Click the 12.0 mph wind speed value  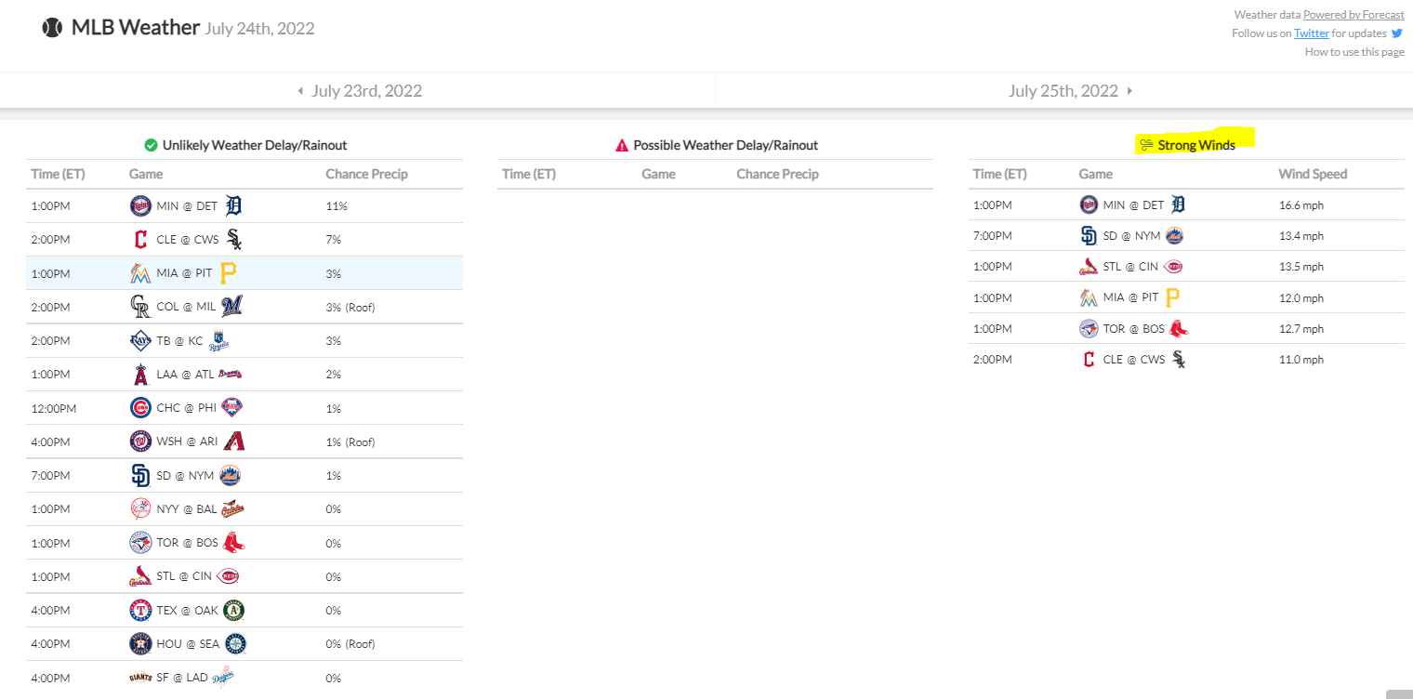[x=1301, y=298]
